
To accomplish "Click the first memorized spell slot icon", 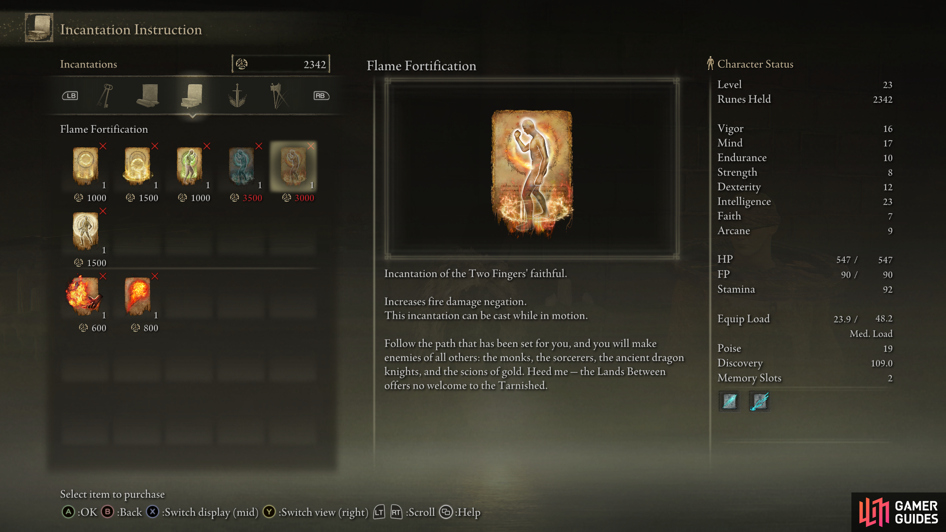I will pos(729,401).
